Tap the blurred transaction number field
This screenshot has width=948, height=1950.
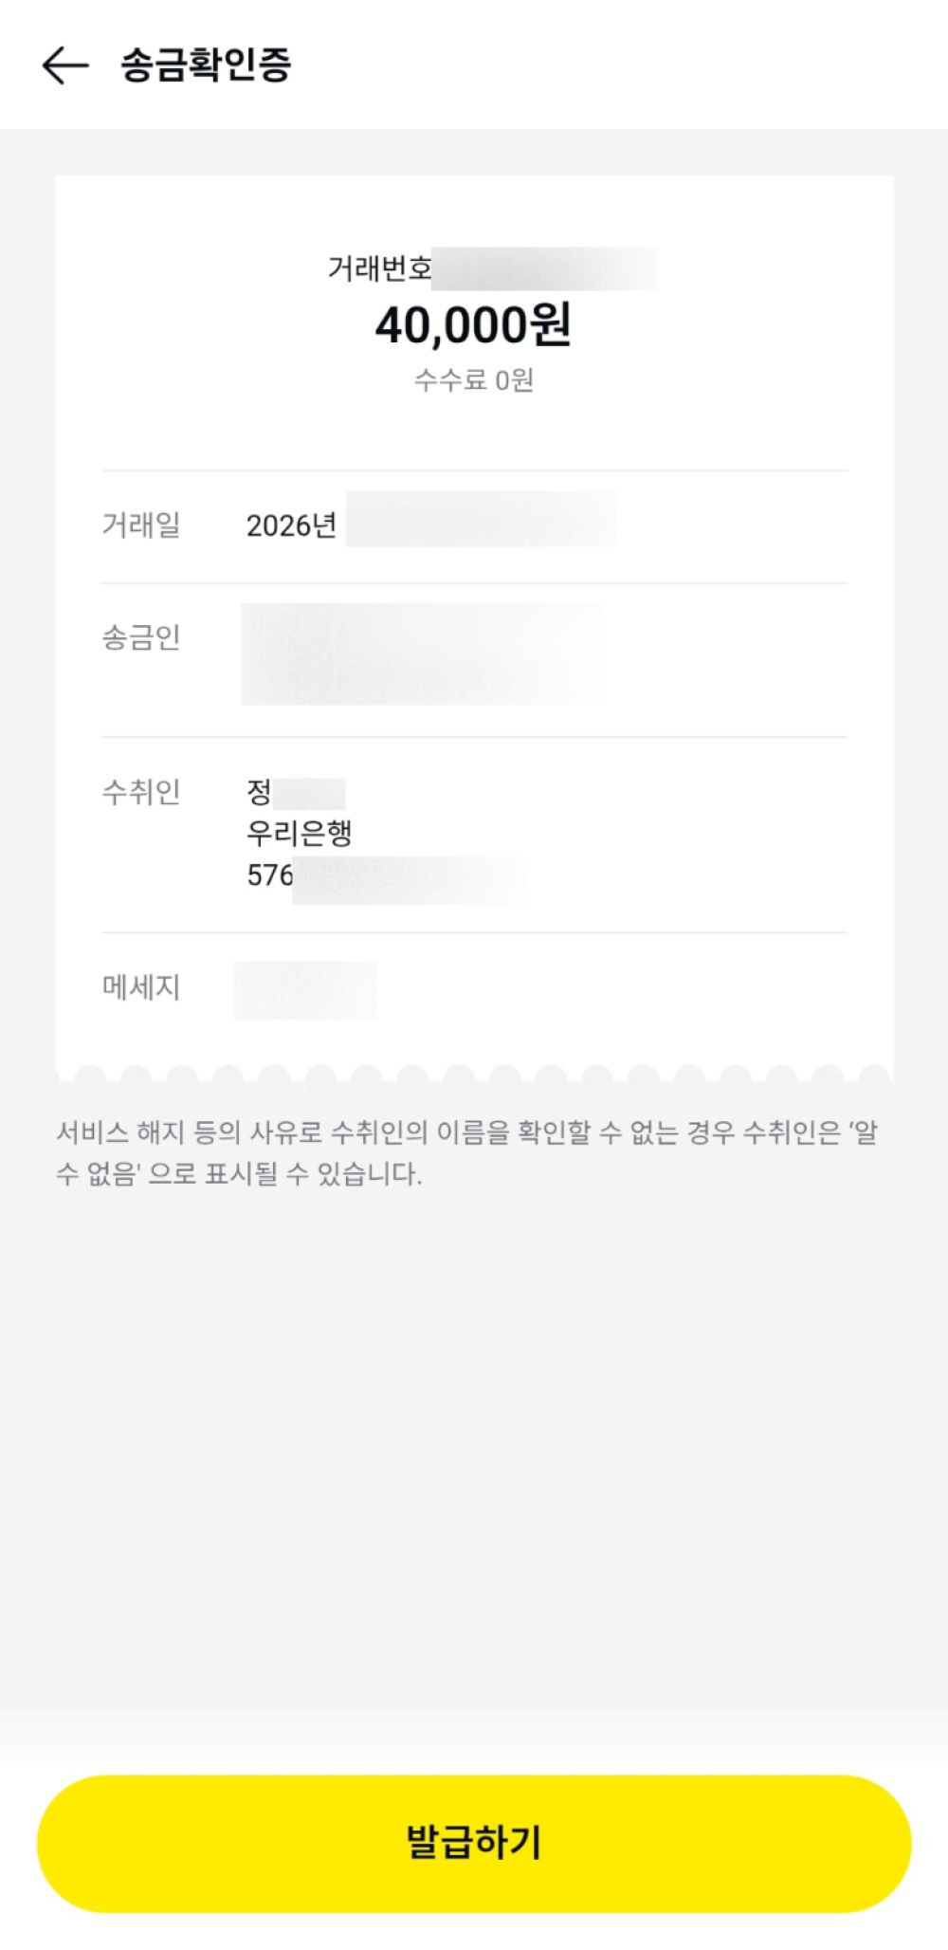[544, 268]
